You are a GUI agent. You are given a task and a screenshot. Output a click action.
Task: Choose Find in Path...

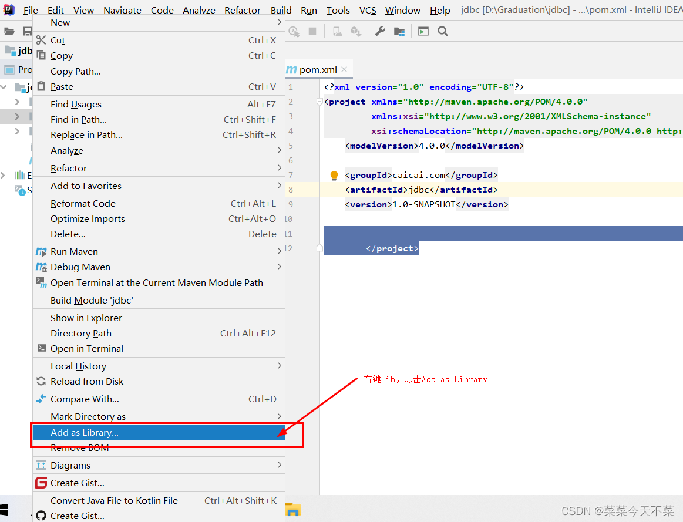point(159,119)
